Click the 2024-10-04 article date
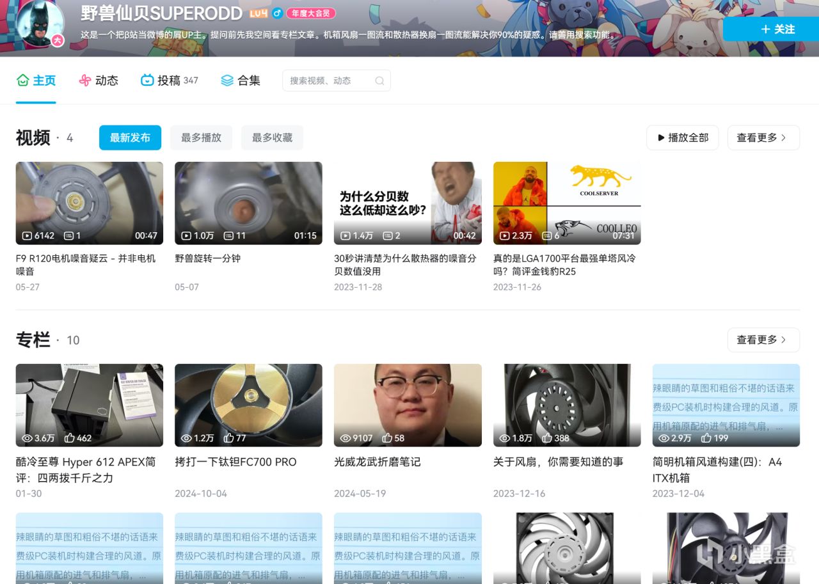This screenshot has height=584, width=819. coord(201,494)
